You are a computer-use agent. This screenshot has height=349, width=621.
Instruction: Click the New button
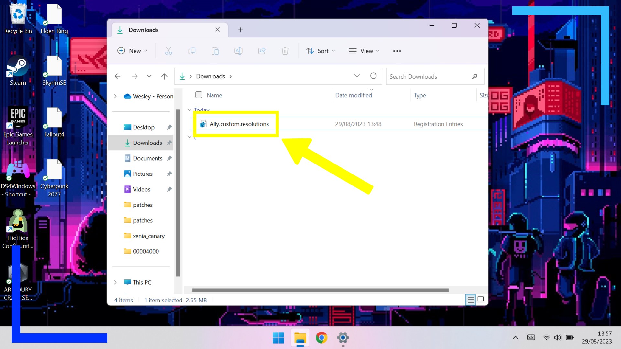(x=132, y=51)
